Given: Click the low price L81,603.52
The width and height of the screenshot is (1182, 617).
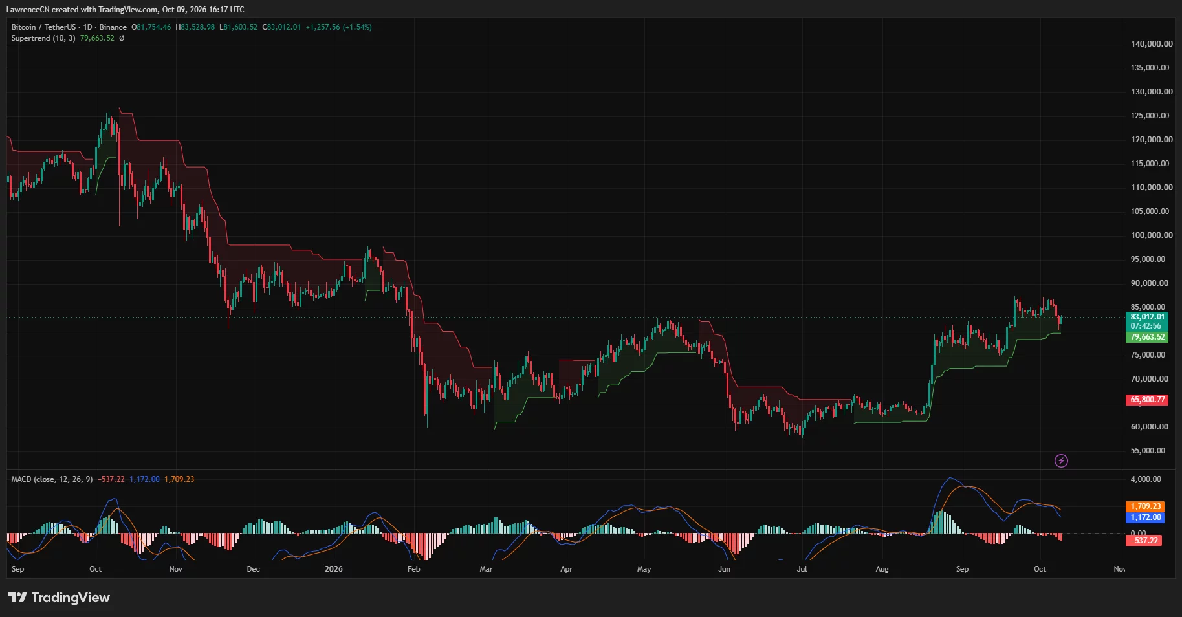Looking at the screenshot, I should tap(239, 27).
